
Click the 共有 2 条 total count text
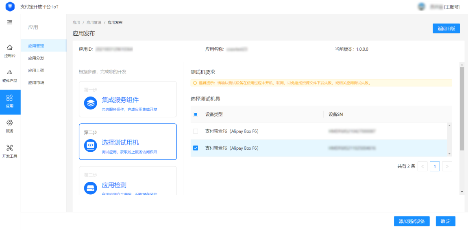(406, 167)
